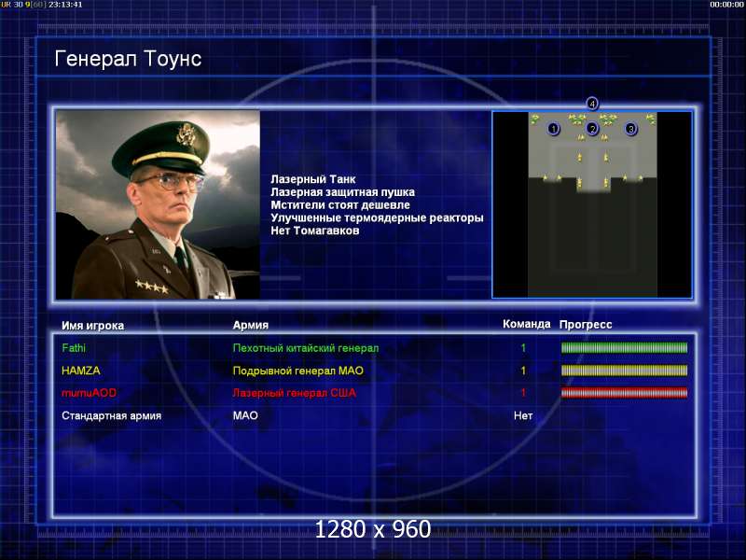746x560 pixels.
Task: Click 'Лазерный Танк' feature line
Action: tap(313, 179)
